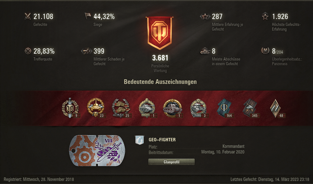Select the sword shield medal with count 9
Image resolution: width=313 pixels, height=184 pixels.
(70, 108)
